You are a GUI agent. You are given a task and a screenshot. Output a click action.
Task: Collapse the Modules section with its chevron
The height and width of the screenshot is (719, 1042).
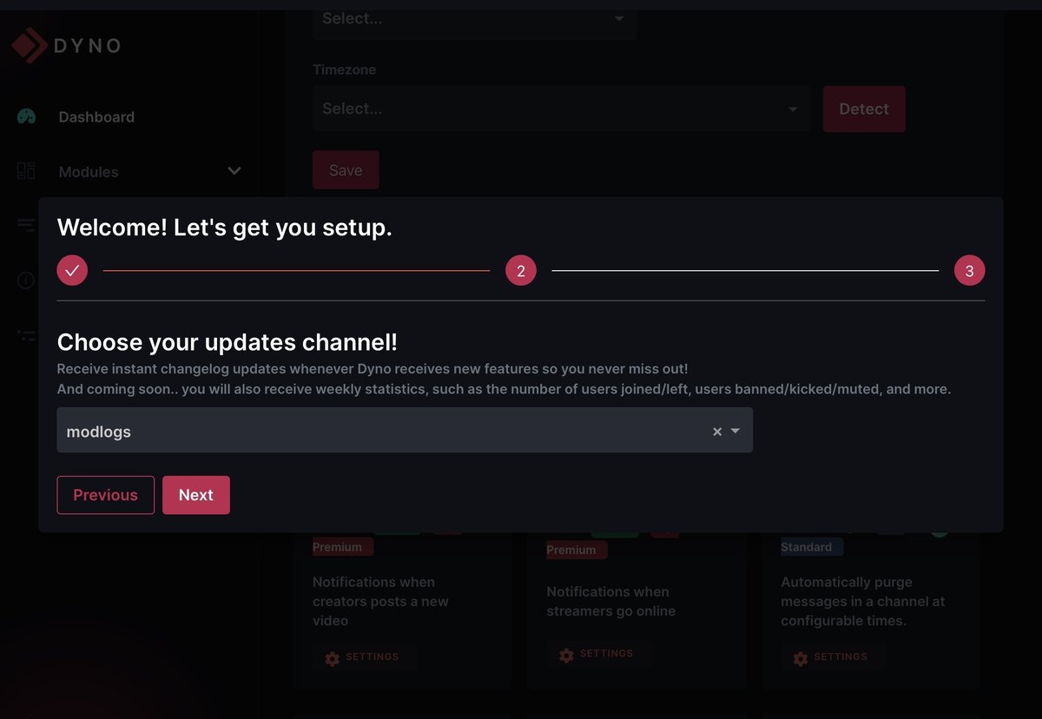pos(234,171)
